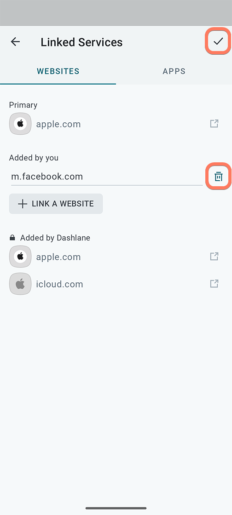The width and height of the screenshot is (232, 515).
Task: Select apple.com under Added by Dashlane
Action: tap(58, 257)
